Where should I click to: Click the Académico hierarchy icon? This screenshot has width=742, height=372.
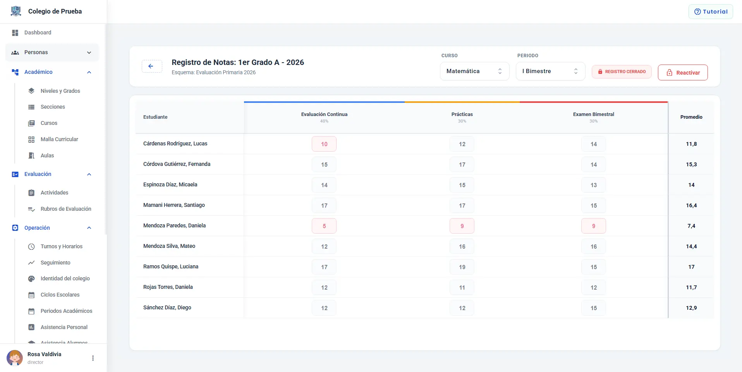point(15,72)
